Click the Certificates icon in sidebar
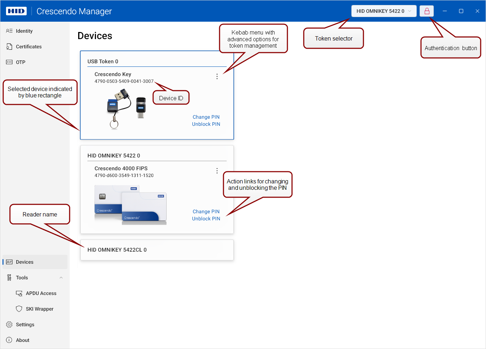Screen dimensions: 486x349 pos(9,47)
